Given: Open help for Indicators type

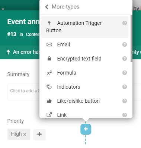Looking at the screenshot, I should point(125,87).
